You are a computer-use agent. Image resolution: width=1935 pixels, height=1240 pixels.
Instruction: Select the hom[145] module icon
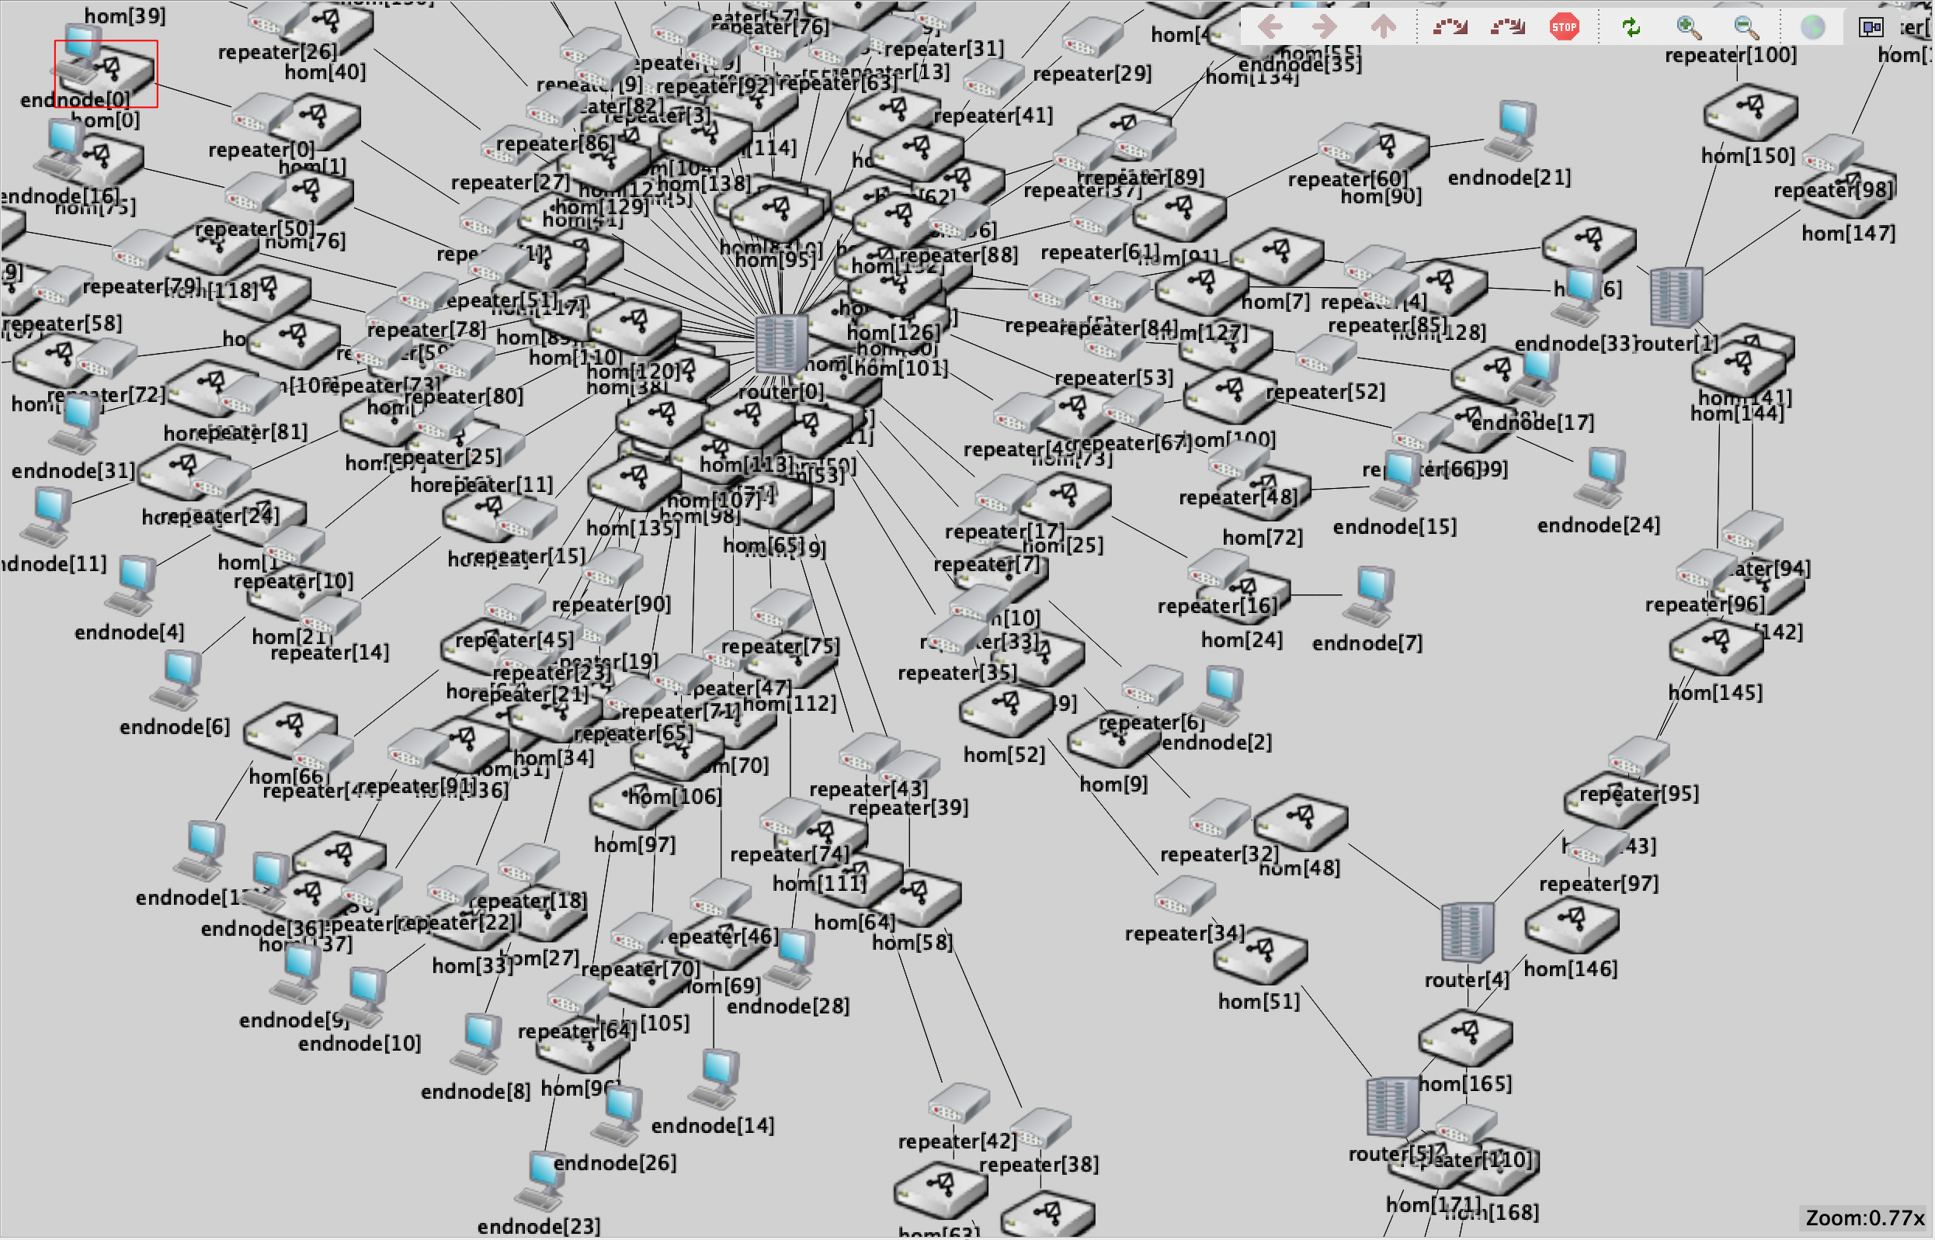point(1717,647)
